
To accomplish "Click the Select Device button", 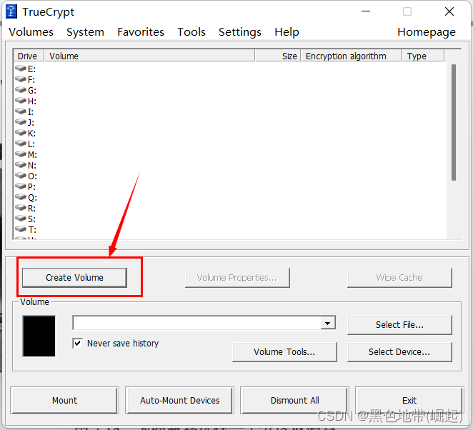I will (x=399, y=352).
